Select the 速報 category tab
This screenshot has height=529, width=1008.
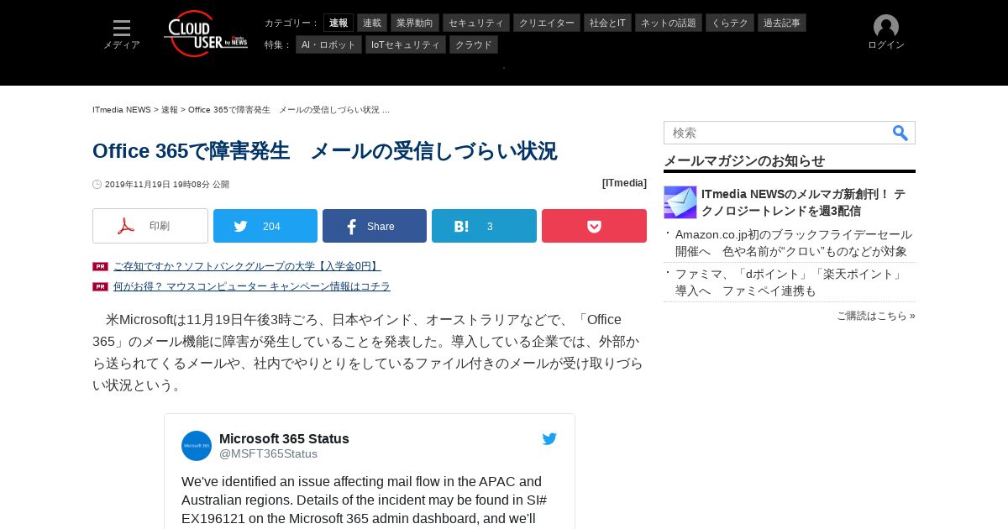(x=339, y=23)
